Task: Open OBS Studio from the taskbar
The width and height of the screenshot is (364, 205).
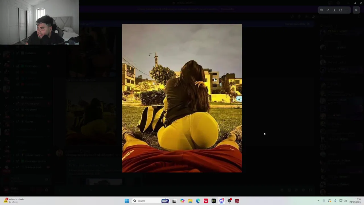Action: (229, 201)
